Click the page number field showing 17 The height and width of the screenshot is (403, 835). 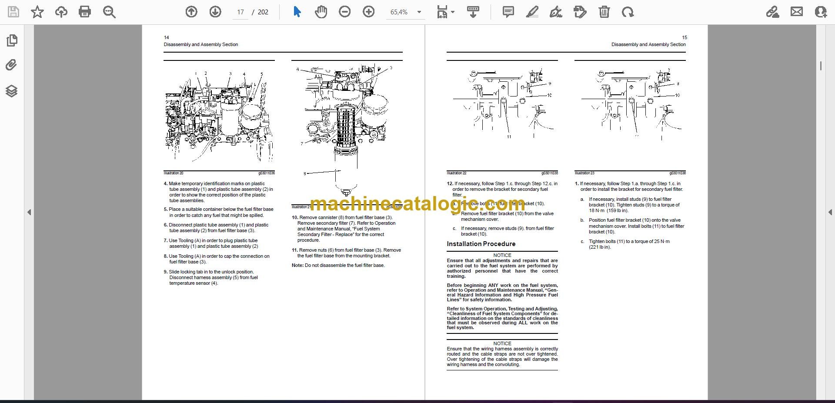click(240, 12)
